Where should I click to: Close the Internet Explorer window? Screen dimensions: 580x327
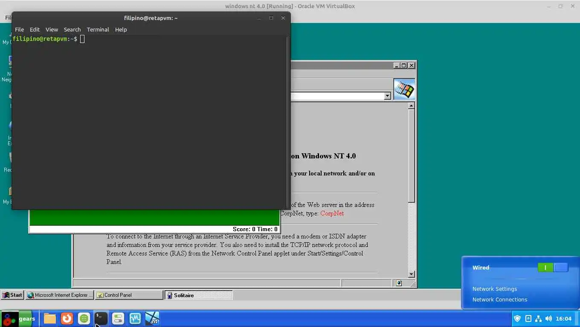[x=411, y=65]
